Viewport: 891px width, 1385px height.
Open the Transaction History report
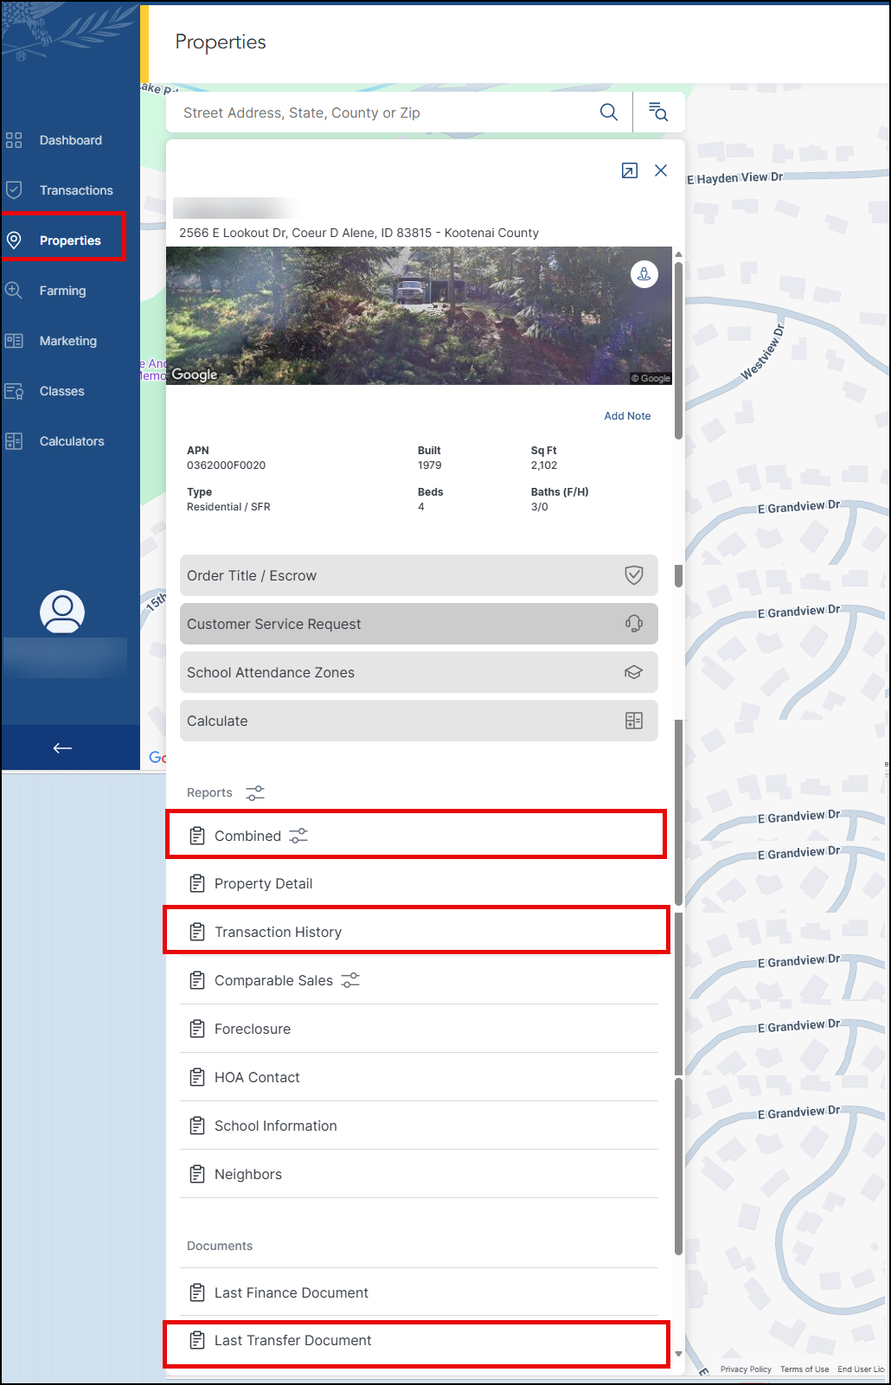point(417,931)
